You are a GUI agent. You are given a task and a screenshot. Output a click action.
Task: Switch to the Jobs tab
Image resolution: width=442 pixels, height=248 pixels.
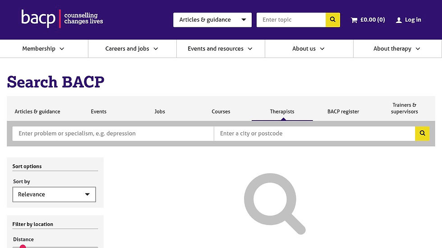(x=160, y=111)
